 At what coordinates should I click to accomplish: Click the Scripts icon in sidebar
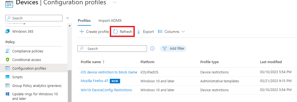click(7, 77)
